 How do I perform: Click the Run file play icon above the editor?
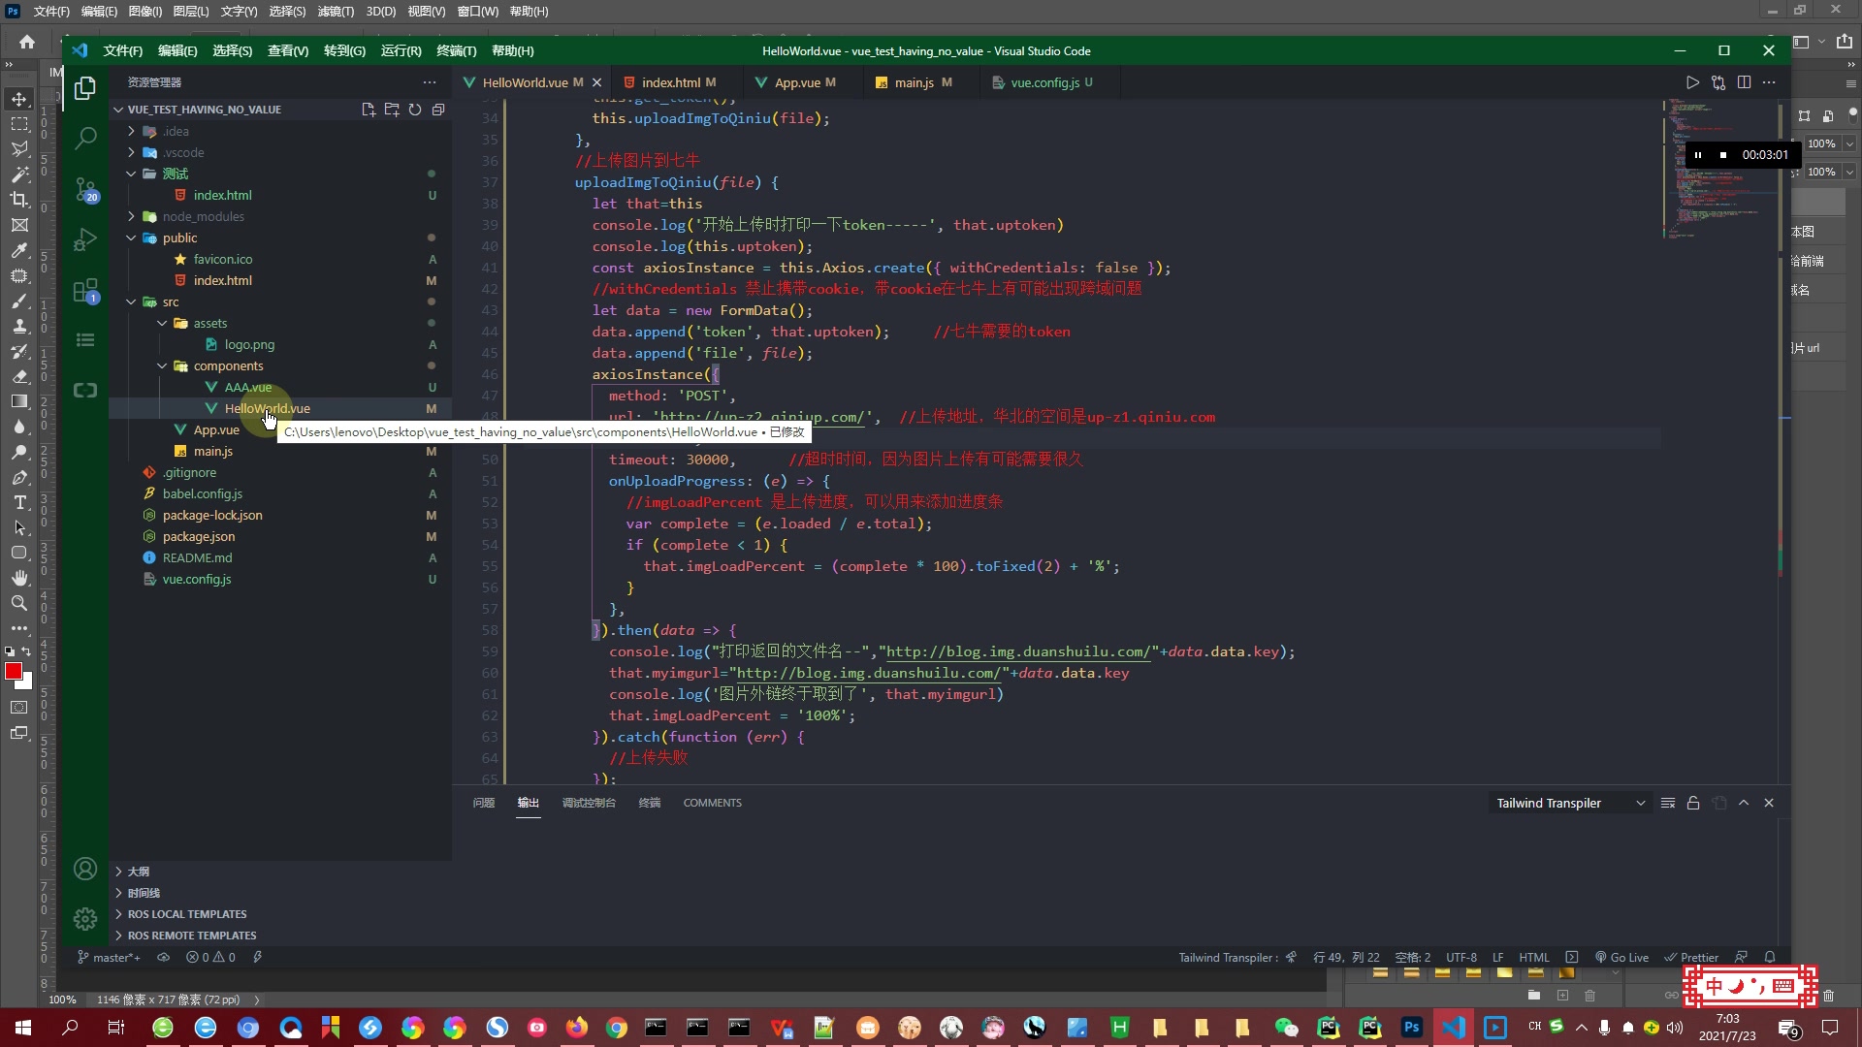click(1693, 82)
